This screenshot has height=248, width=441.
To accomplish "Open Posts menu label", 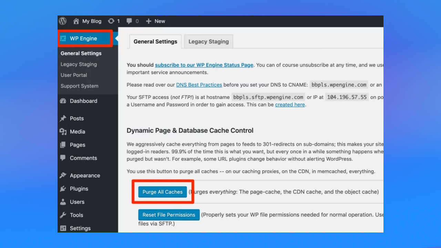I will pyautogui.click(x=77, y=118).
